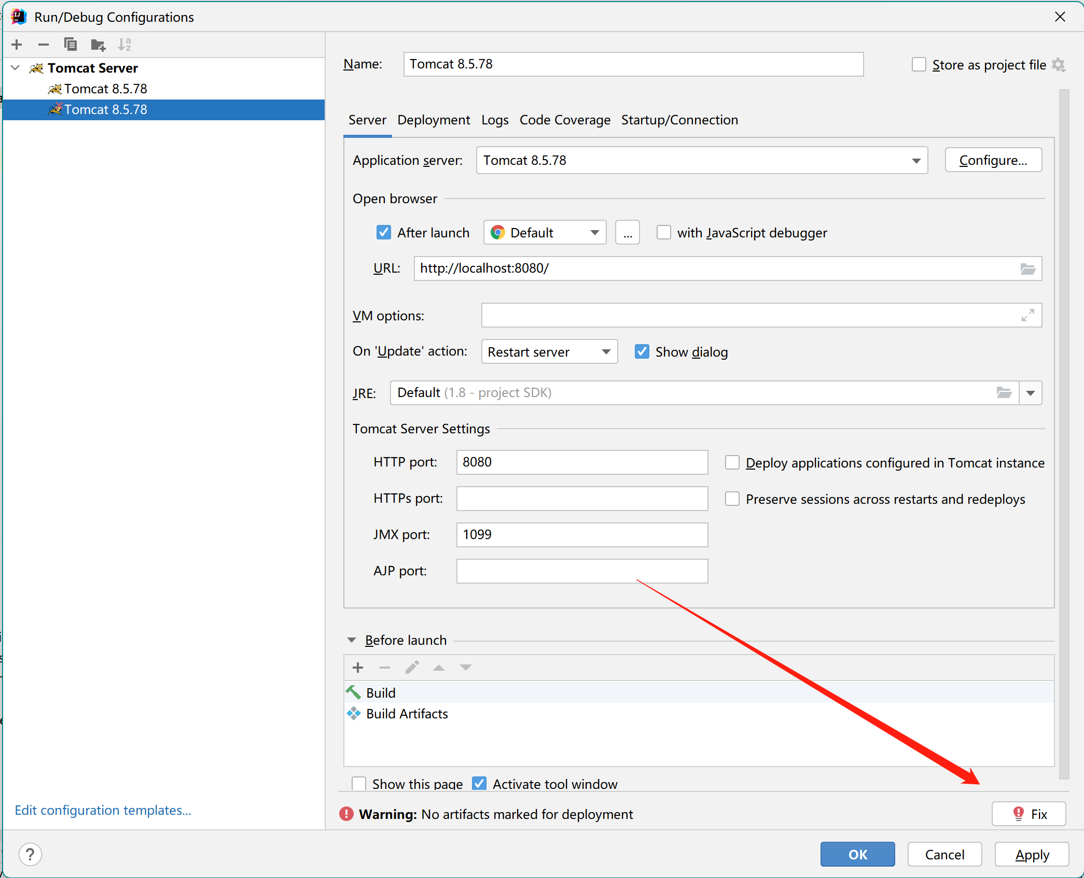
Task: Open JRE dropdown arrow
Action: [x=1031, y=393]
